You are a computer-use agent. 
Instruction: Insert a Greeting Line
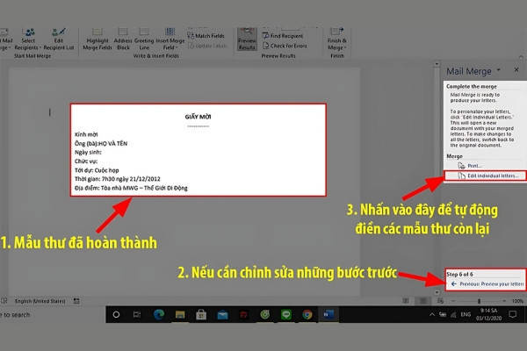click(x=144, y=39)
